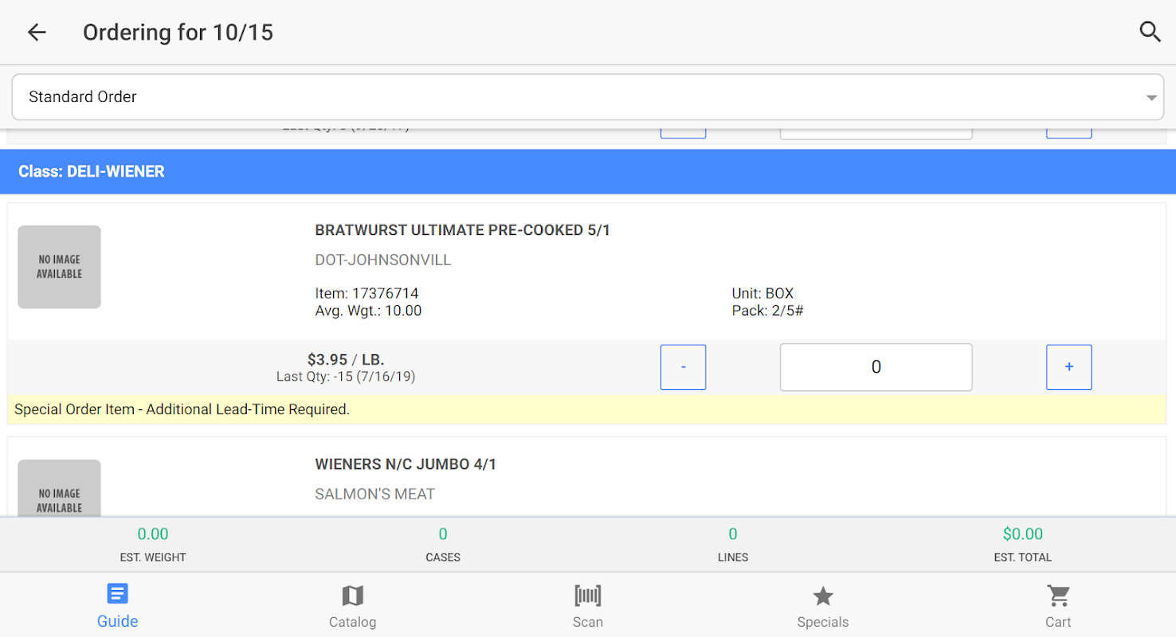Select the Wieners N/C Jumbo 4/1 title
The image size is (1176, 637).
406,464
